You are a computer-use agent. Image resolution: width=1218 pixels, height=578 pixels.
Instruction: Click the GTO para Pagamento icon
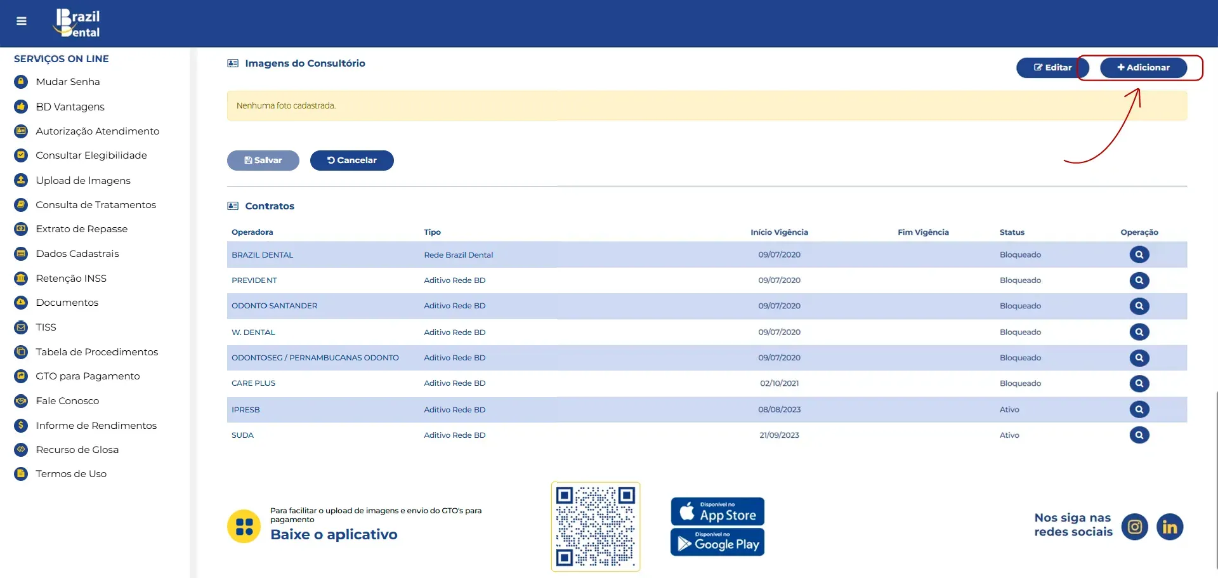click(21, 376)
